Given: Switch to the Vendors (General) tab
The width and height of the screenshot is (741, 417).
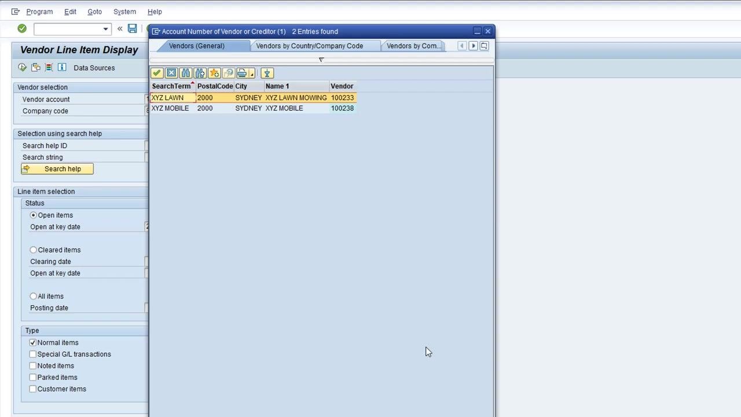Looking at the screenshot, I should (197, 46).
